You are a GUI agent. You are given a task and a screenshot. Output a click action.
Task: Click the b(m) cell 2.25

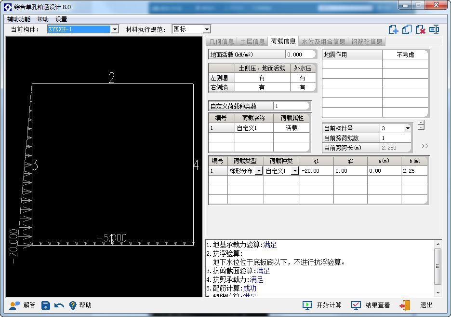click(x=414, y=171)
